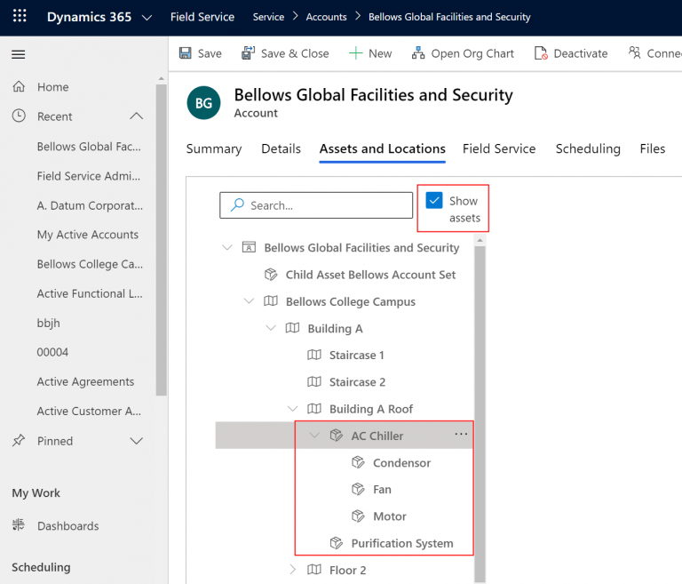
Task: Open the Files tab
Action: [653, 149]
